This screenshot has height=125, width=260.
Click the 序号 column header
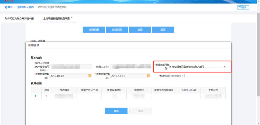coord(46,90)
